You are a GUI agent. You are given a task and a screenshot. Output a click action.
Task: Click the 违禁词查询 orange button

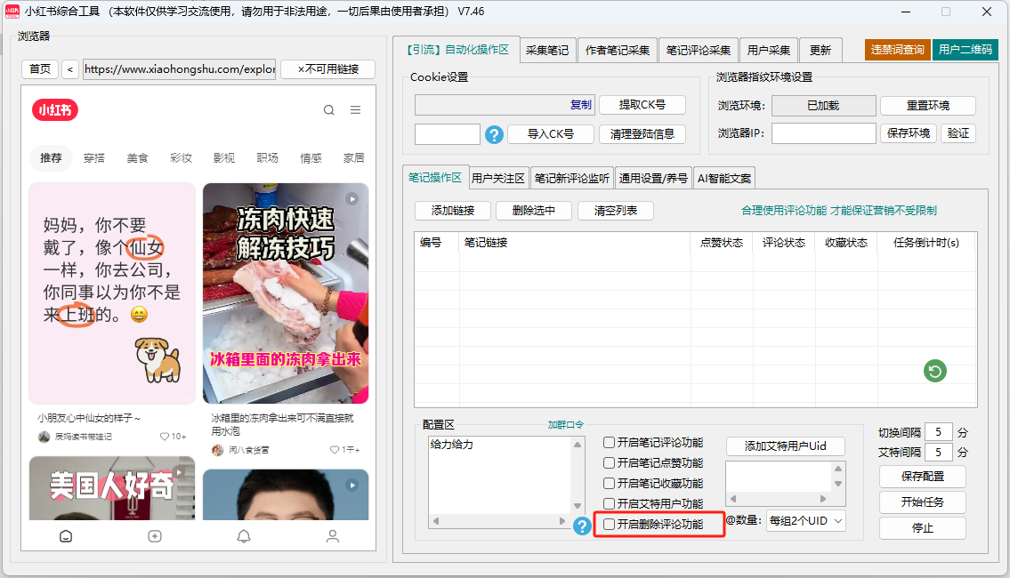click(x=897, y=50)
